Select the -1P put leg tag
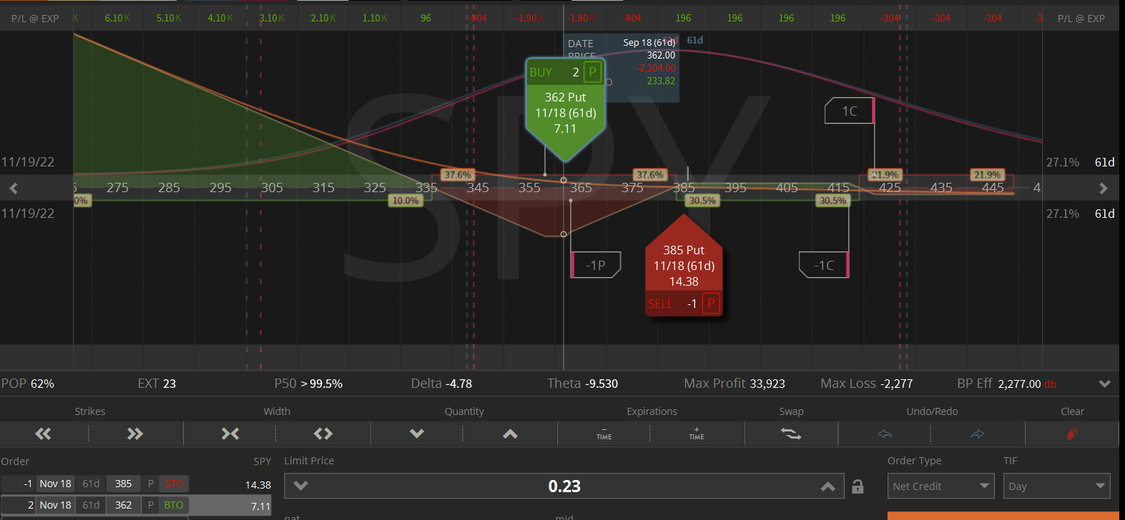Viewport: 1125px width, 520px height. 595,265
